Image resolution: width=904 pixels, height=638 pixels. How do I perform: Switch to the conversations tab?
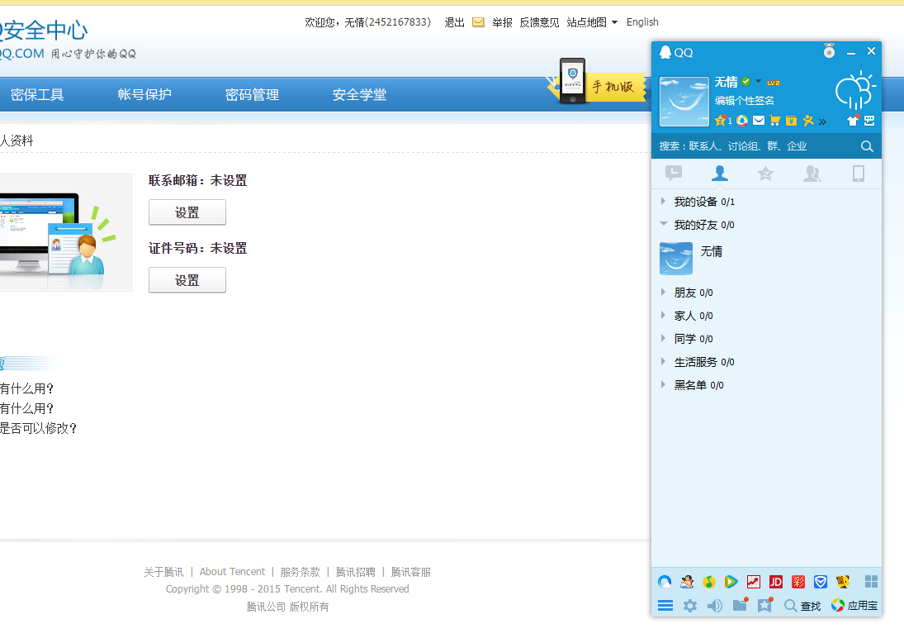point(674,173)
